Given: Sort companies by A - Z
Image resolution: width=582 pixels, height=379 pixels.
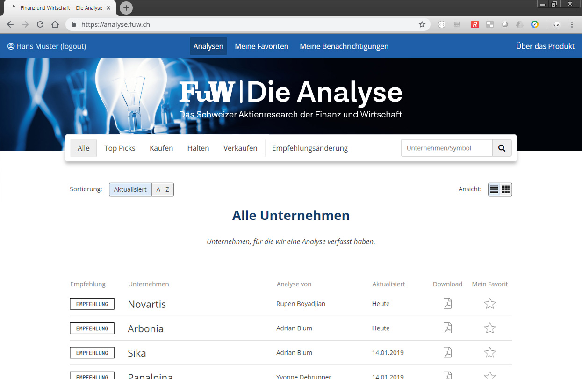Looking at the screenshot, I should click(163, 189).
